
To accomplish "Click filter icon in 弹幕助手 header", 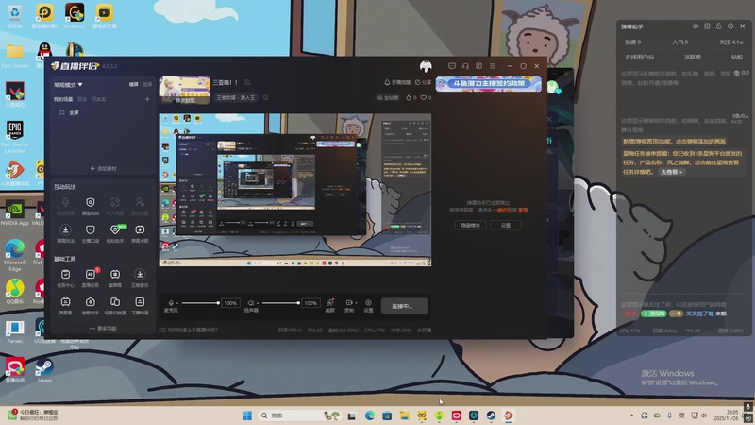I will click(696, 26).
